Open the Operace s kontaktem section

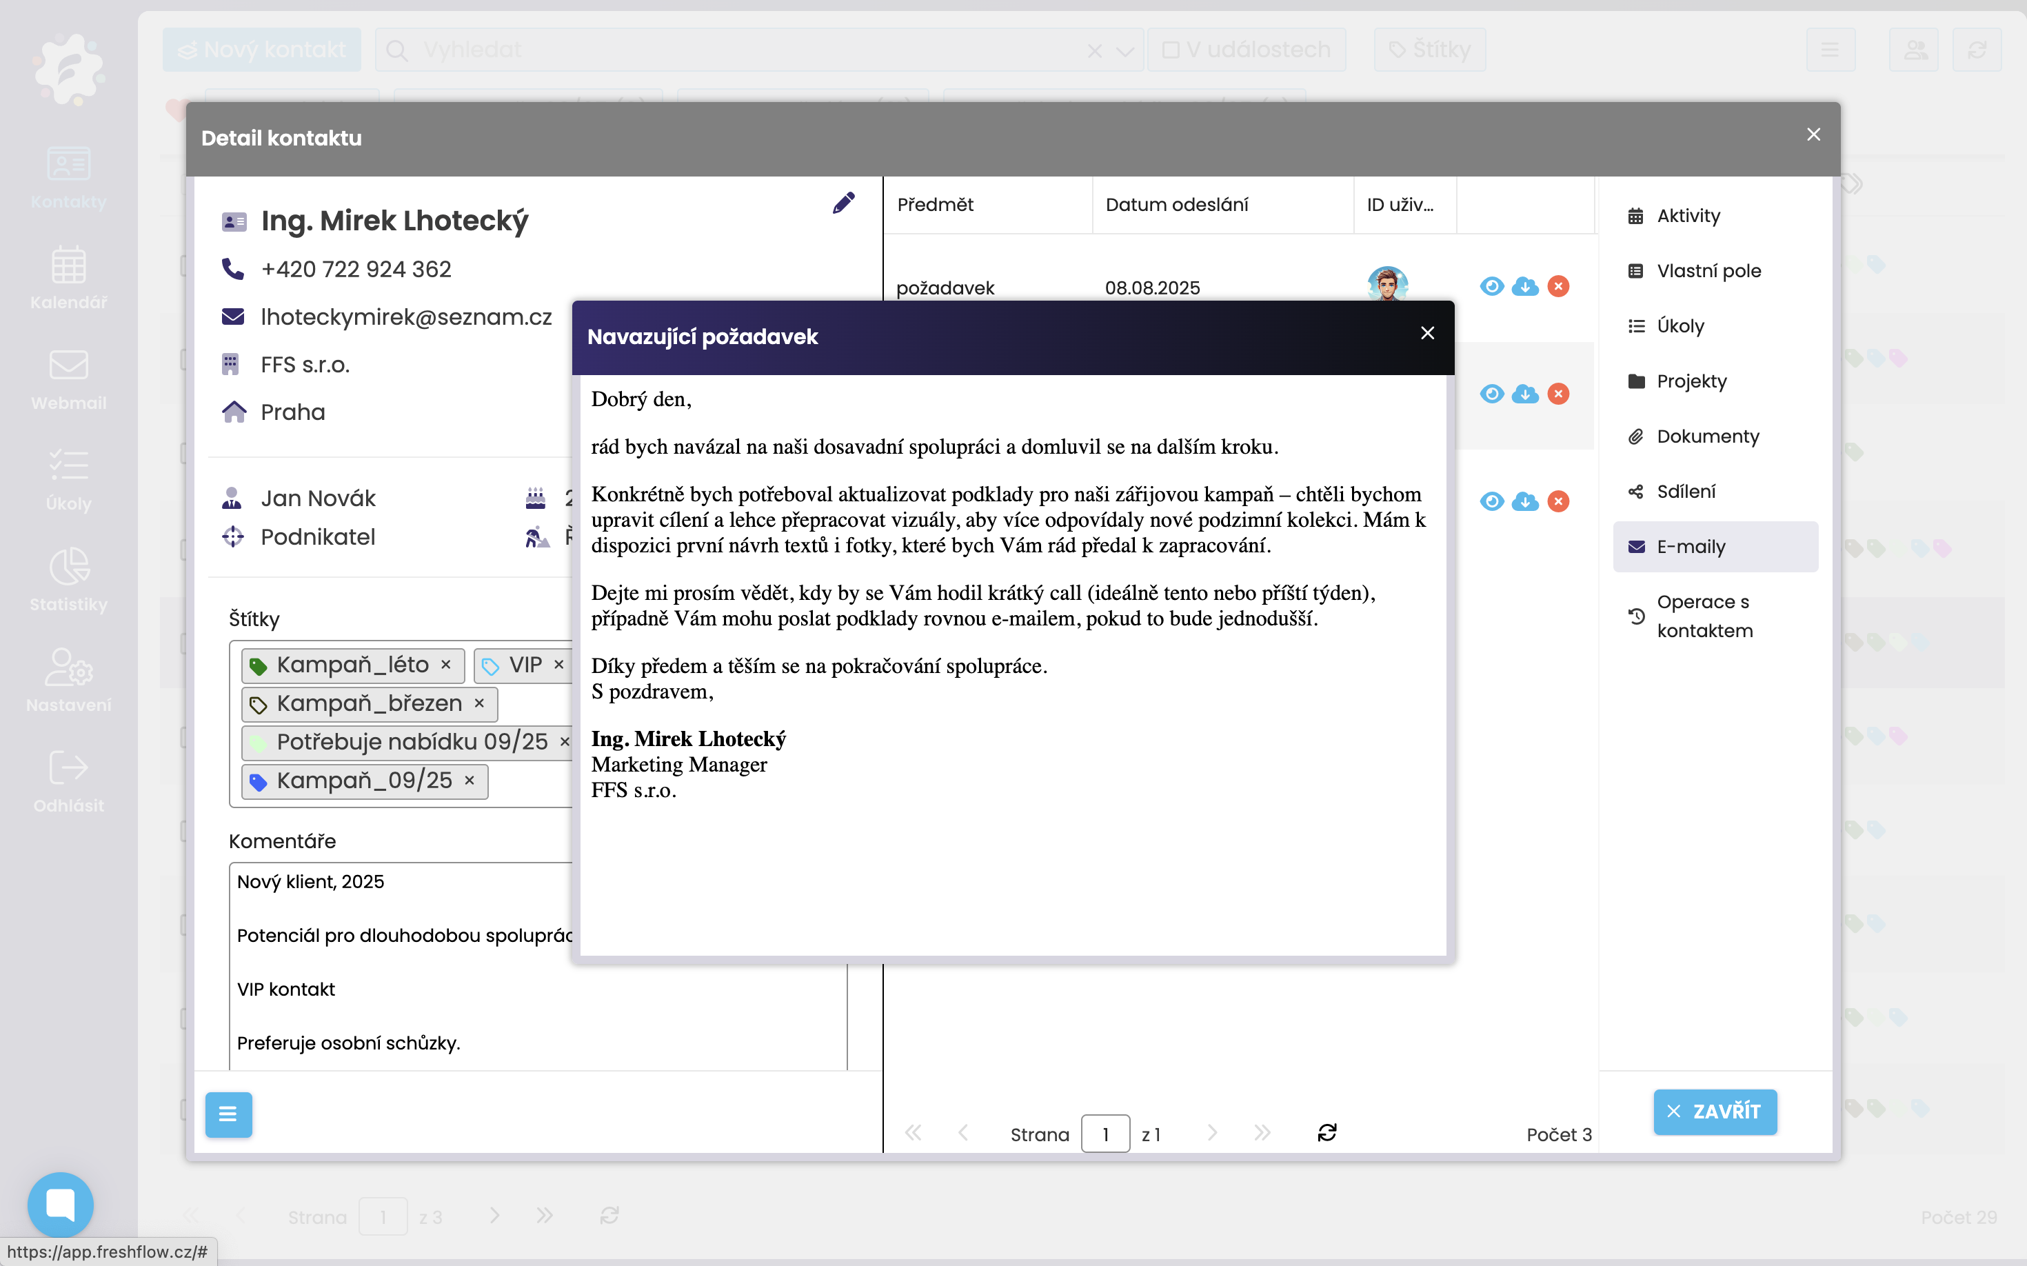(x=1703, y=615)
